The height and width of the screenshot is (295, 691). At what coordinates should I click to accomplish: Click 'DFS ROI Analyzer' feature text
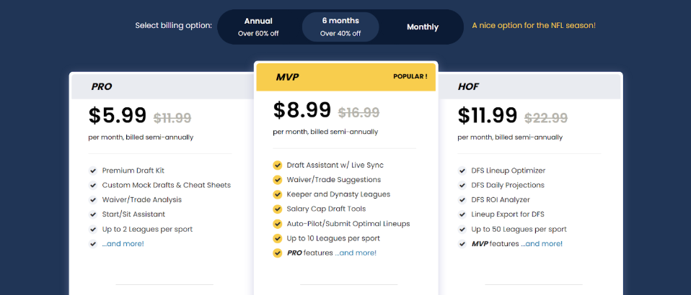point(501,199)
